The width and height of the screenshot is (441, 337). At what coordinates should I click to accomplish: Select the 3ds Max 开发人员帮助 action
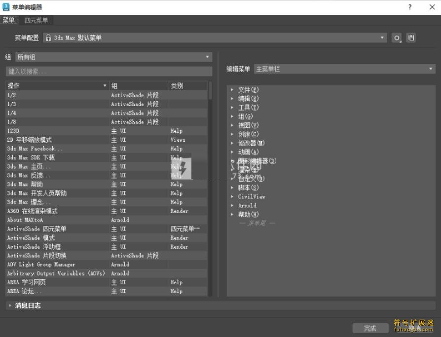pos(107,193)
